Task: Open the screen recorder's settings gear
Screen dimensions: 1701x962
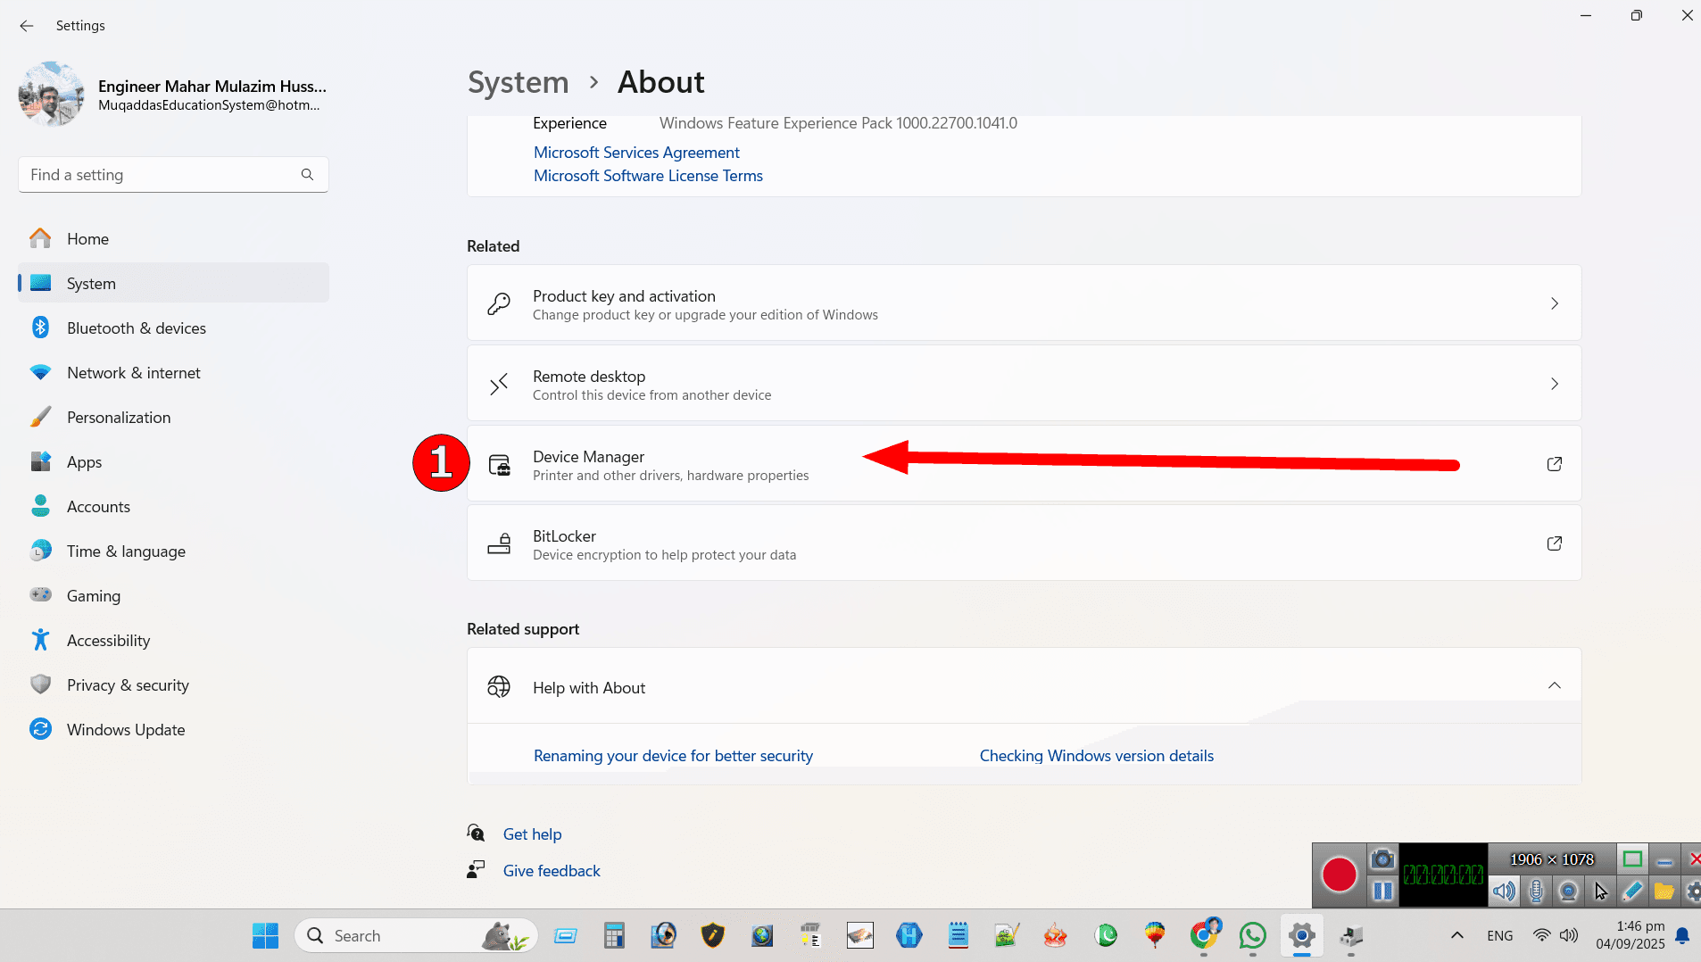Action: click(x=1693, y=892)
